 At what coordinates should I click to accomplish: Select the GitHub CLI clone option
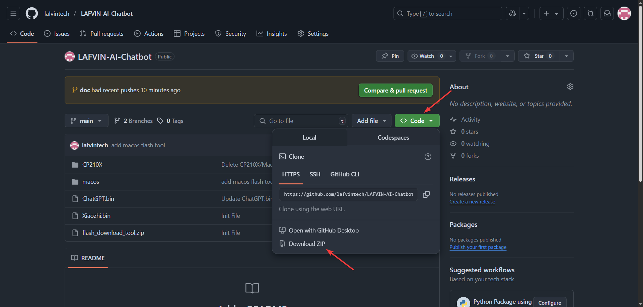coord(345,174)
